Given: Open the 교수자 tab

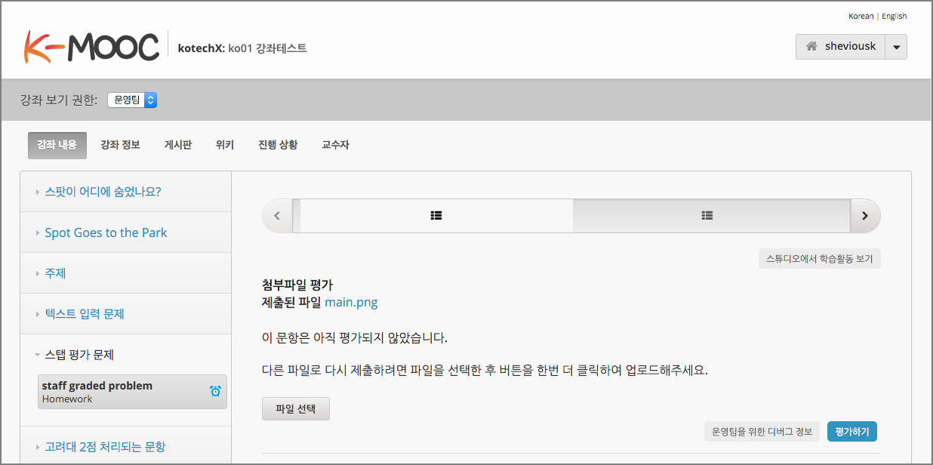Looking at the screenshot, I should (x=335, y=145).
